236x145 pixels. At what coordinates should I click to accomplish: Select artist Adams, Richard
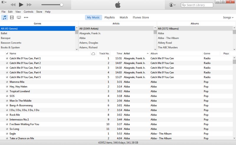pos(116,47)
